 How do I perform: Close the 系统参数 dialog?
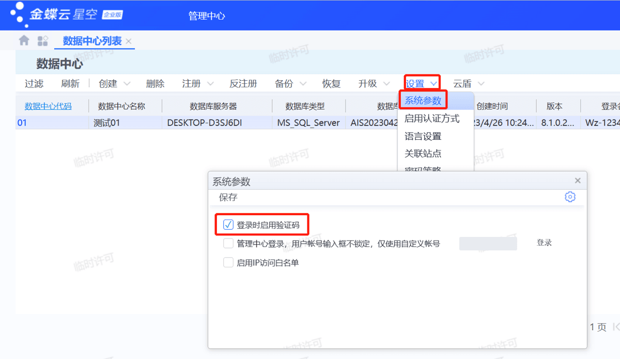tap(578, 181)
